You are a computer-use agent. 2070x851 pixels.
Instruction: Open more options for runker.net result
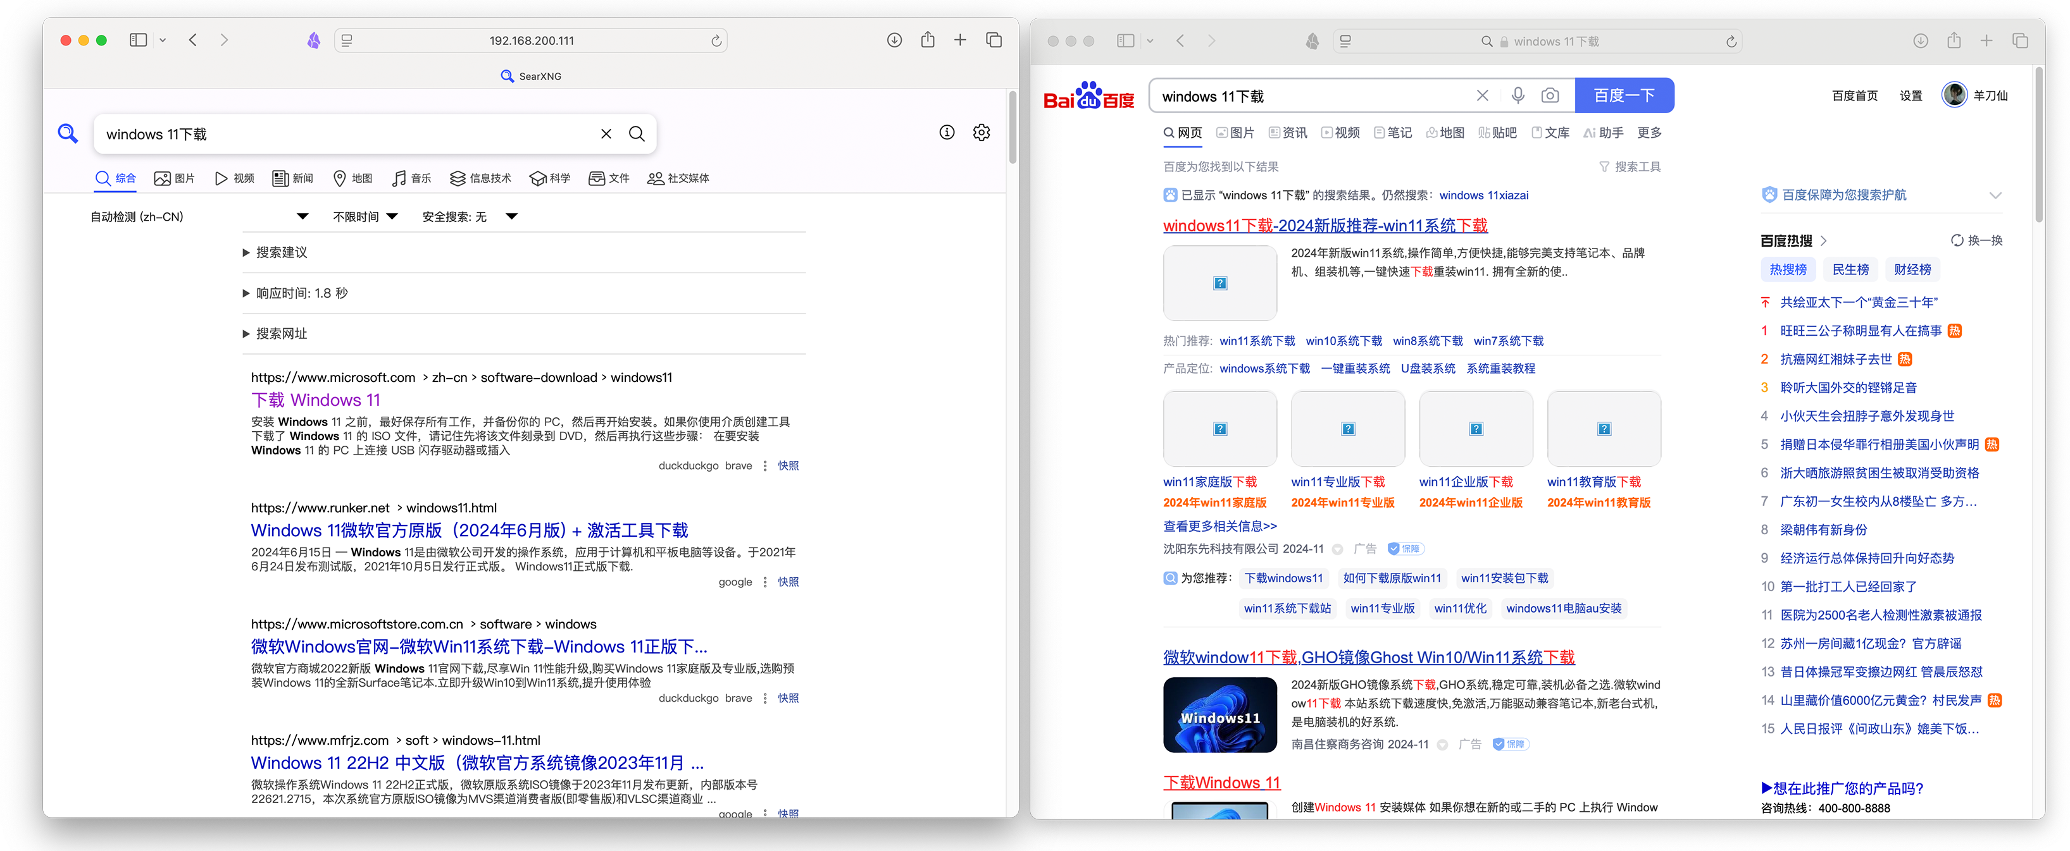point(764,582)
